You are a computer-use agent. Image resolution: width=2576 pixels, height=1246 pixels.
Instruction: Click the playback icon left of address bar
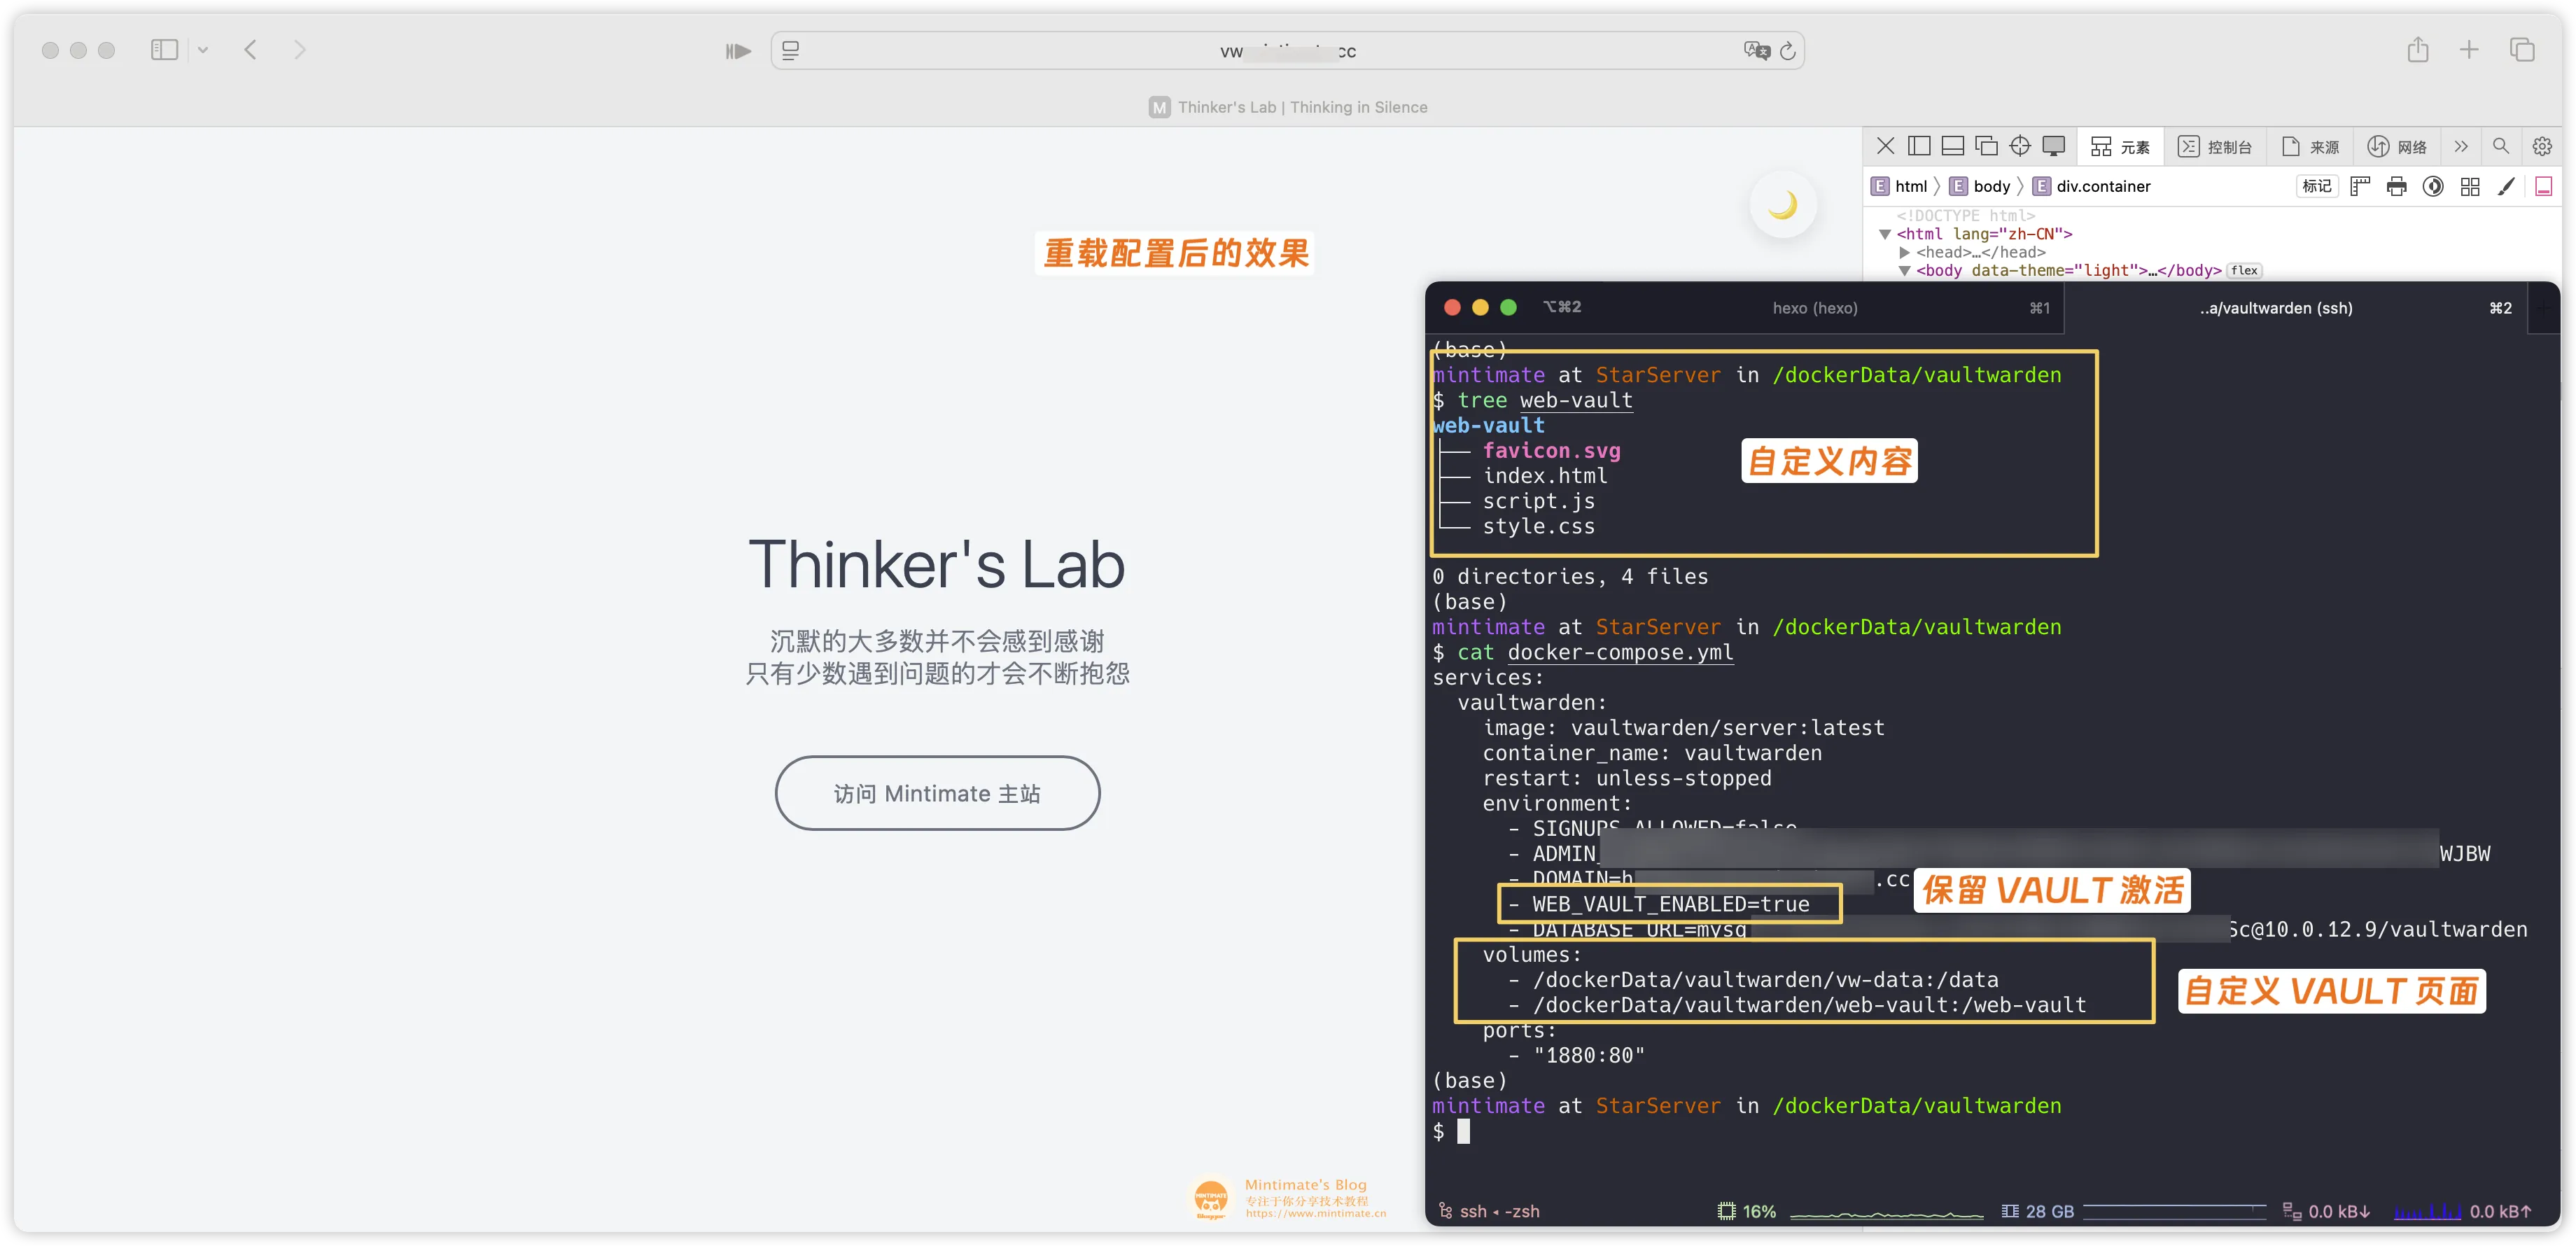[x=738, y=51]
